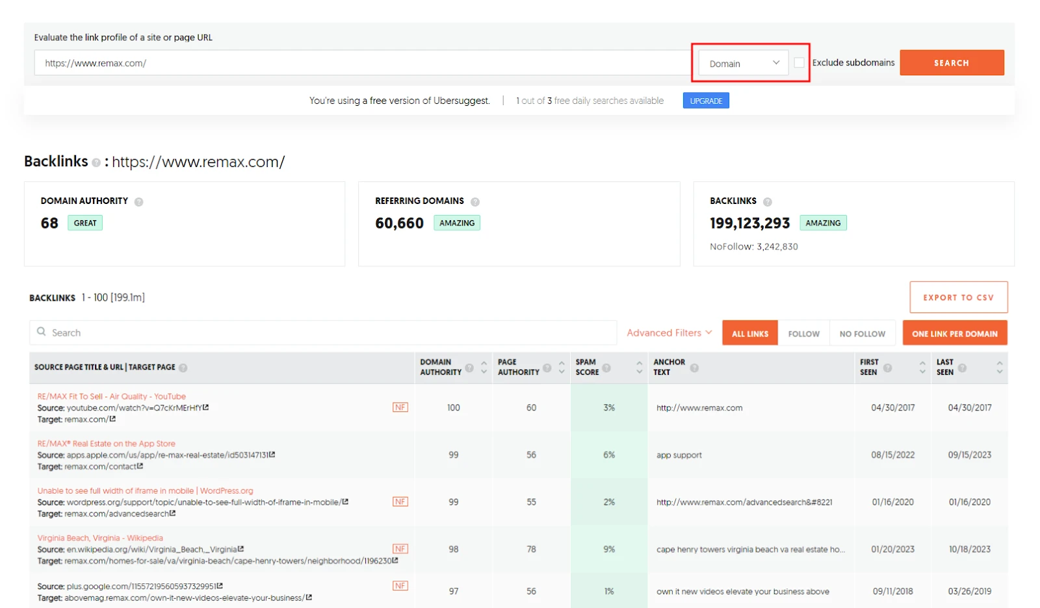Sort table using First Seen column arrows
Viewport: 1040px width, 608px height.
pos(922,368)
